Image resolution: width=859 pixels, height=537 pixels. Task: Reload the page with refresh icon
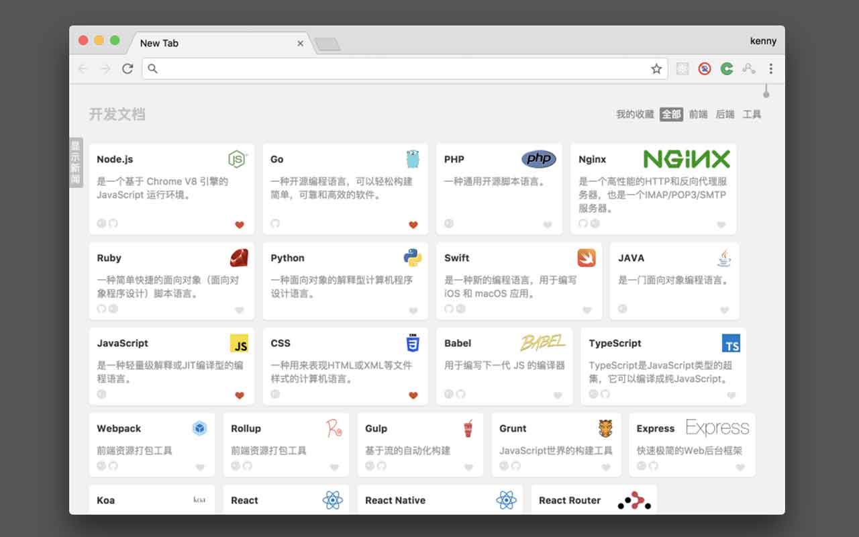[x=128, y=68]
